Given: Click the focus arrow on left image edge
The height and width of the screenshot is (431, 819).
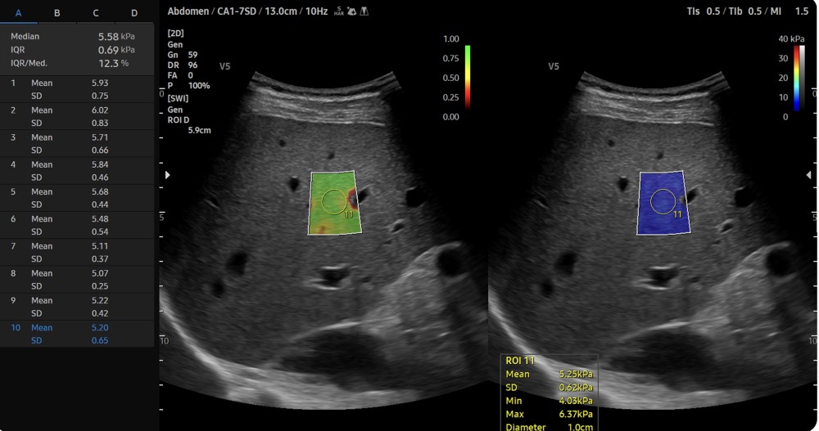Looking at the screenshot, I should coord(168,175).
